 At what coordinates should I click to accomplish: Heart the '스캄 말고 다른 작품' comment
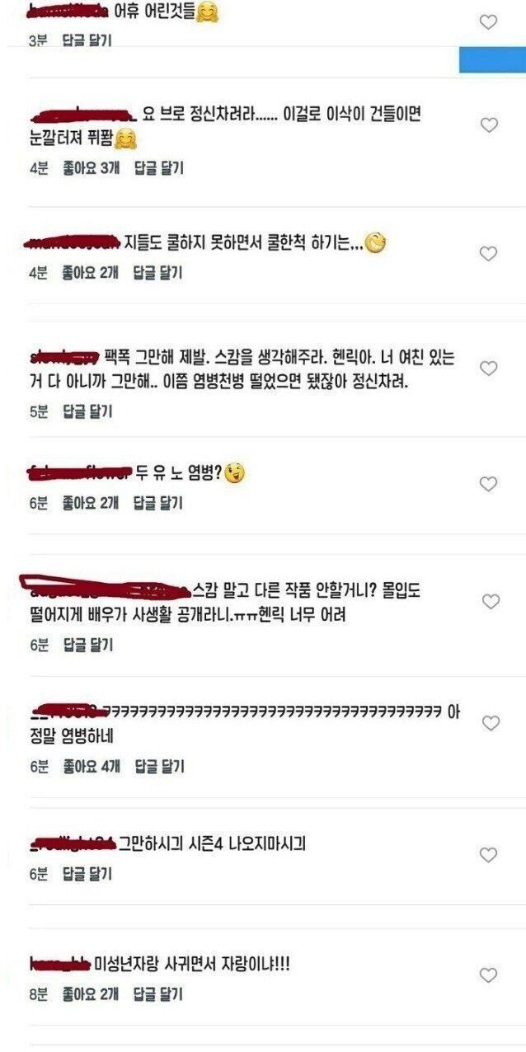tap(491, 602)
